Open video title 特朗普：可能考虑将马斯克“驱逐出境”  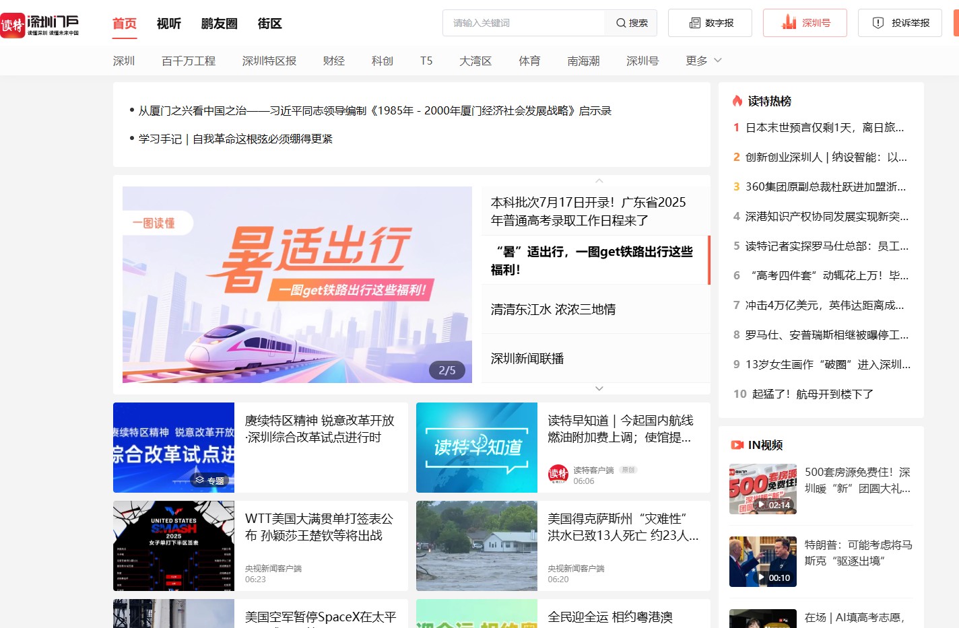[x=859, y=553]
